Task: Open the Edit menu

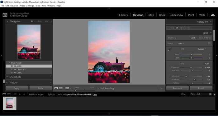Action: tap(7, 6)
